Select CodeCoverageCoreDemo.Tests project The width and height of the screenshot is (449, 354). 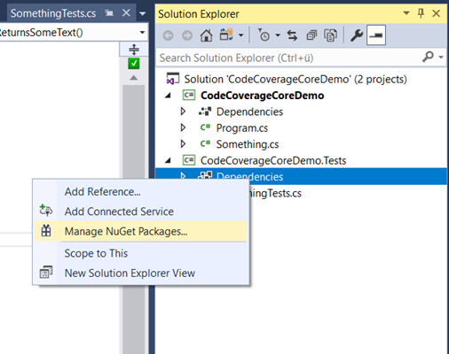click(x=273, y=160)
